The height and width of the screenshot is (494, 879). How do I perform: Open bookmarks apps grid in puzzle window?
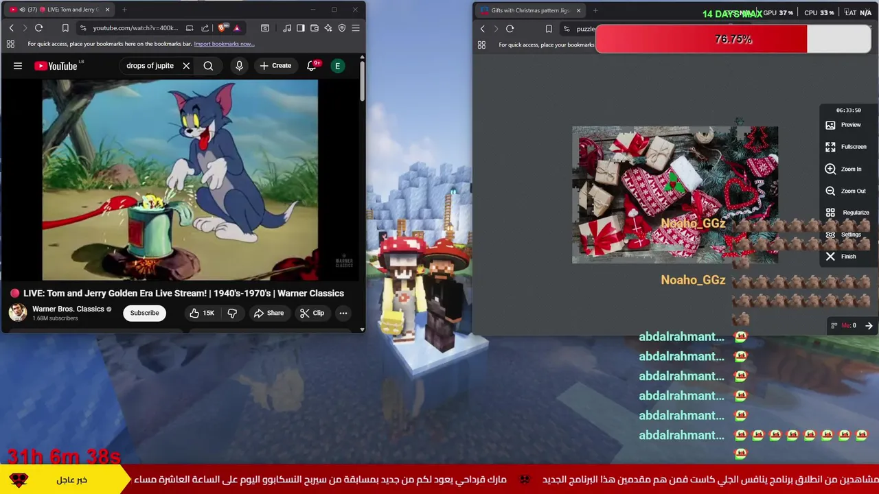[481, 45]
